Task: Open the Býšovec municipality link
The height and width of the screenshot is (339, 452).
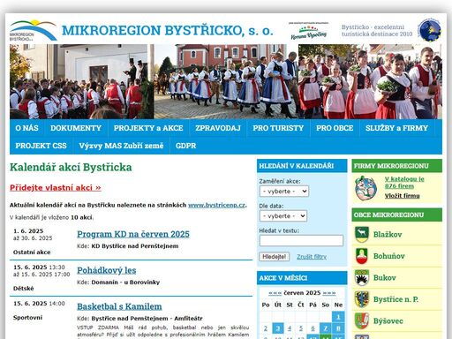Action: tap(388, 321)
